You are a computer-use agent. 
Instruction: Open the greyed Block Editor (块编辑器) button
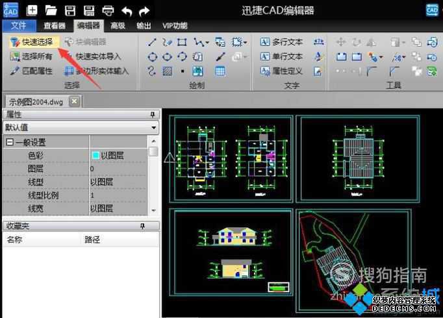pos(85,42)
